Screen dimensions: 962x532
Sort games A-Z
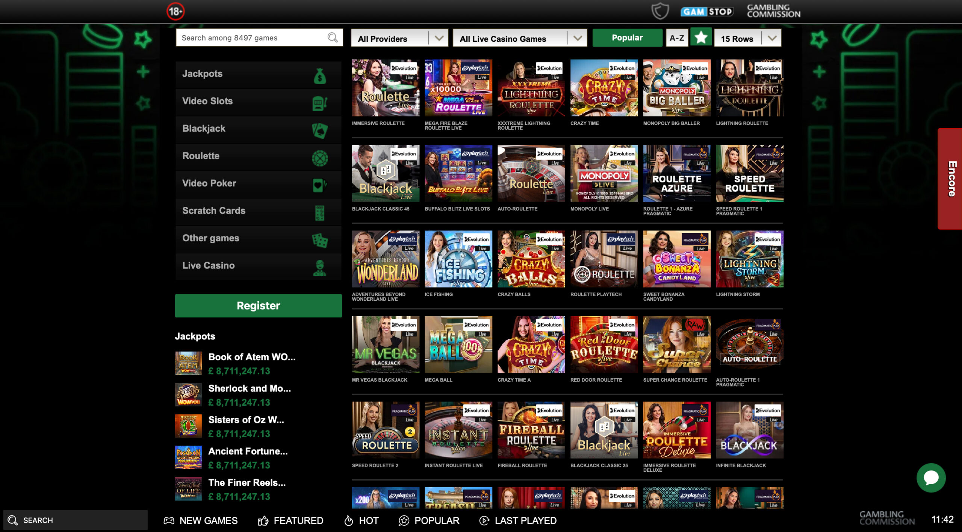click(x=677, y=38)
